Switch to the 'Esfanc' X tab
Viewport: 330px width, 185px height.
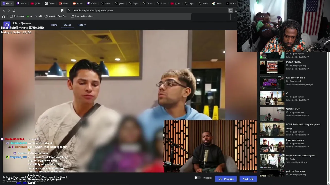coord(161,3)
